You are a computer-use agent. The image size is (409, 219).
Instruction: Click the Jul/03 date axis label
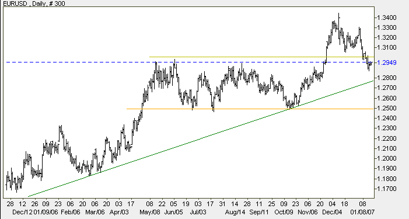(198, 211)
